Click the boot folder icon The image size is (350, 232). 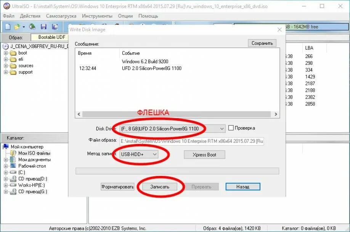click(x=13, y=53)
